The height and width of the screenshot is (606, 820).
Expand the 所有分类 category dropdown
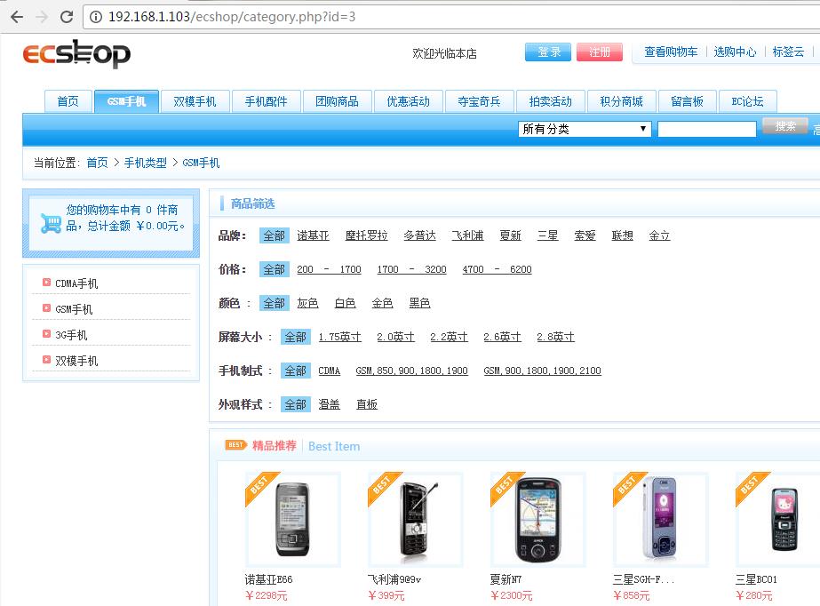tap(585, 129)
